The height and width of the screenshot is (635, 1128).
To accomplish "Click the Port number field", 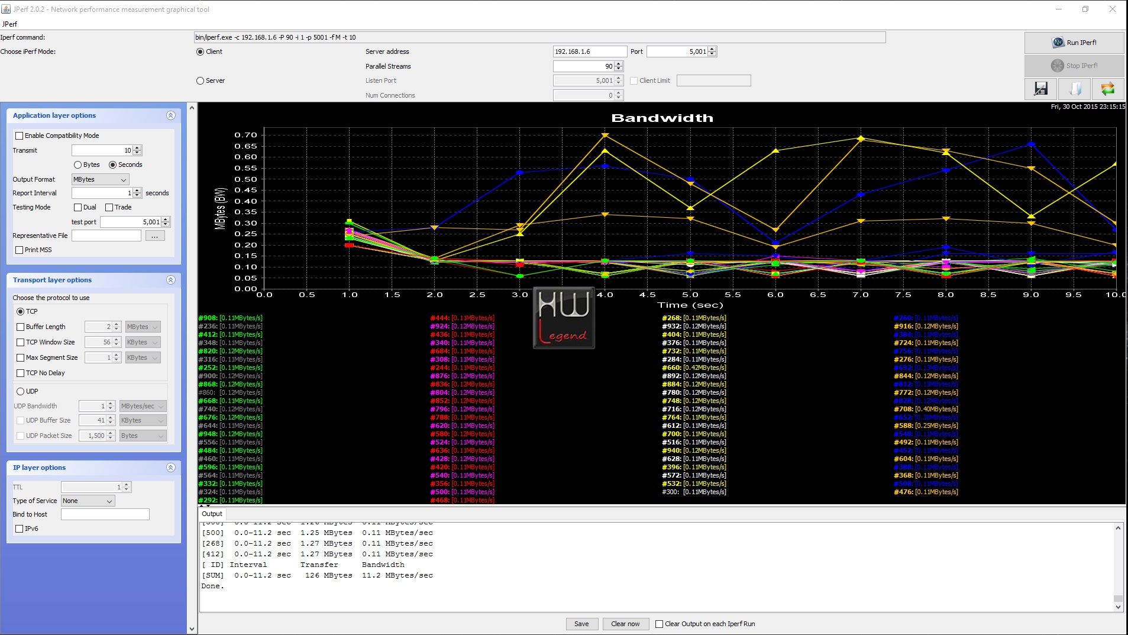I will click(677, 51).
